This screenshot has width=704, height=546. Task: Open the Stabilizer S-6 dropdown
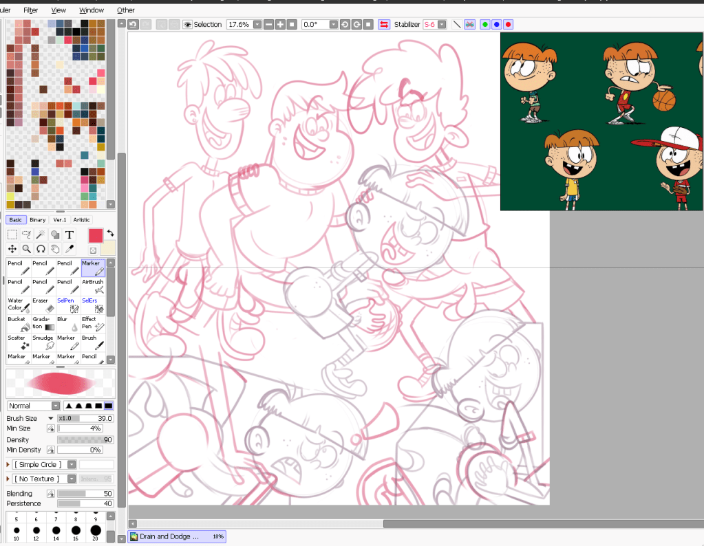441,24
